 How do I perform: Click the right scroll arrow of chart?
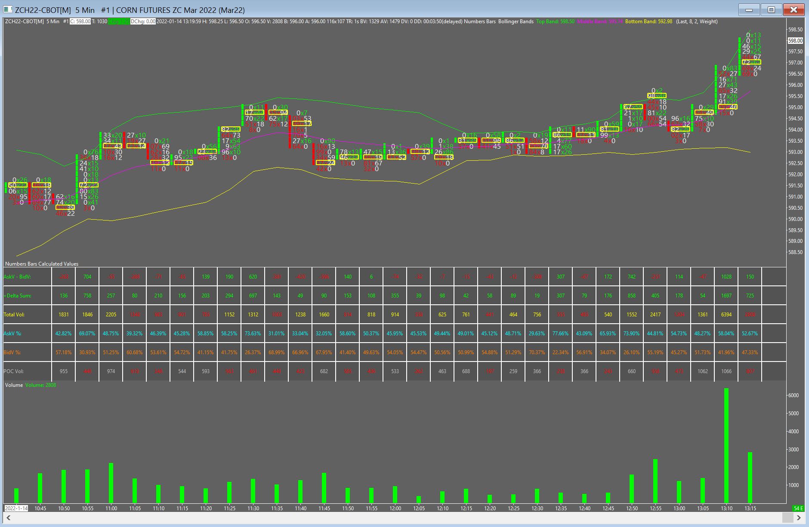tap(799, 518)
